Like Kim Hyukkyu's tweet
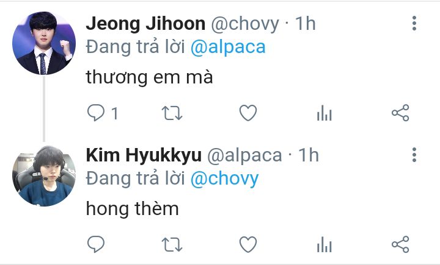This screenshot has width=440, height=265. click(x=248, y=244)
